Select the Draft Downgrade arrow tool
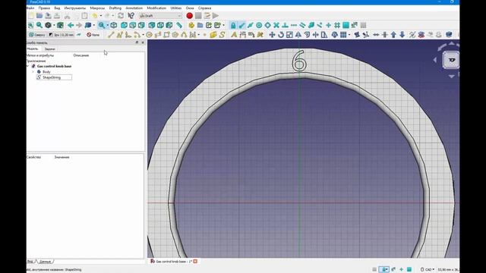Viewport: 486px width, 273px height. click(402, 35)
